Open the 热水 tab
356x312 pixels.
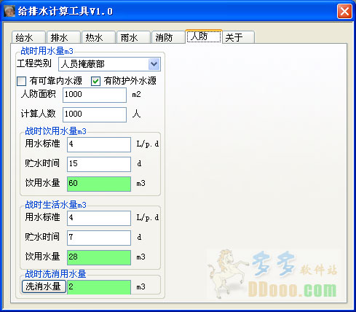pos(98,37)
